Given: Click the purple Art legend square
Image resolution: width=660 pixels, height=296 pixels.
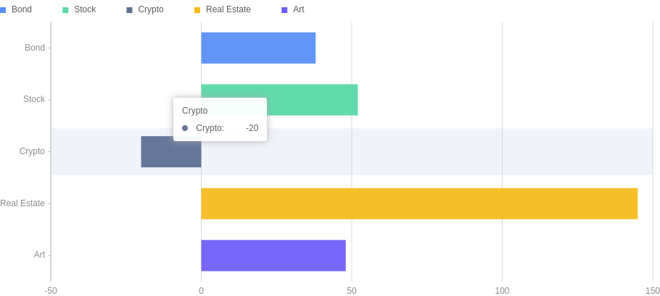Looking at the screenshot, I should (284, 10).
